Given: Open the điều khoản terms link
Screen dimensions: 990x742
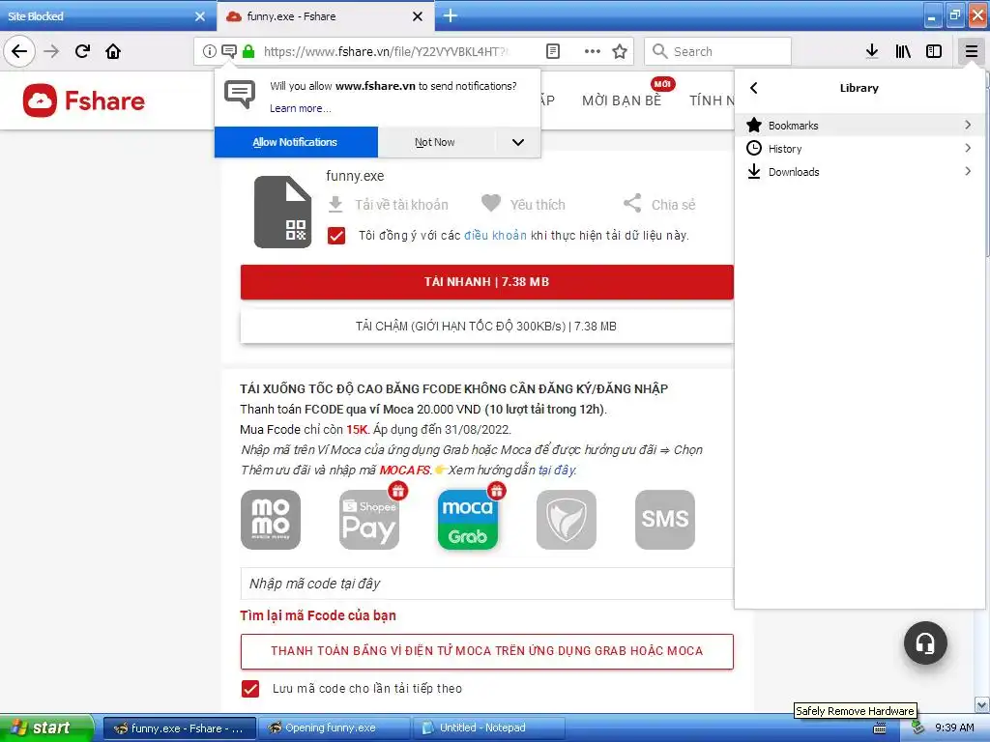Looking at the screenshot, I should click(x=495, y=236).
